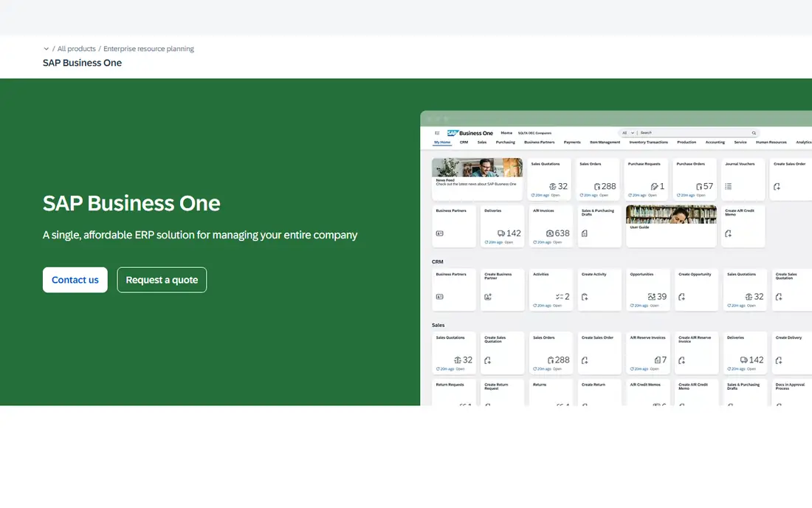Click the Sales section heading
This screenshot has width=812, height=508.
tap(438, 325)
